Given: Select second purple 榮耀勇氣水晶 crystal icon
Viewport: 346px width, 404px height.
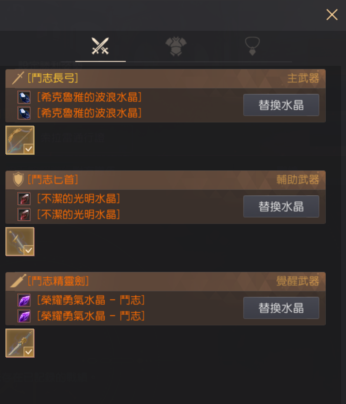Looking at the screenshot, I should (x=24, y=316).
